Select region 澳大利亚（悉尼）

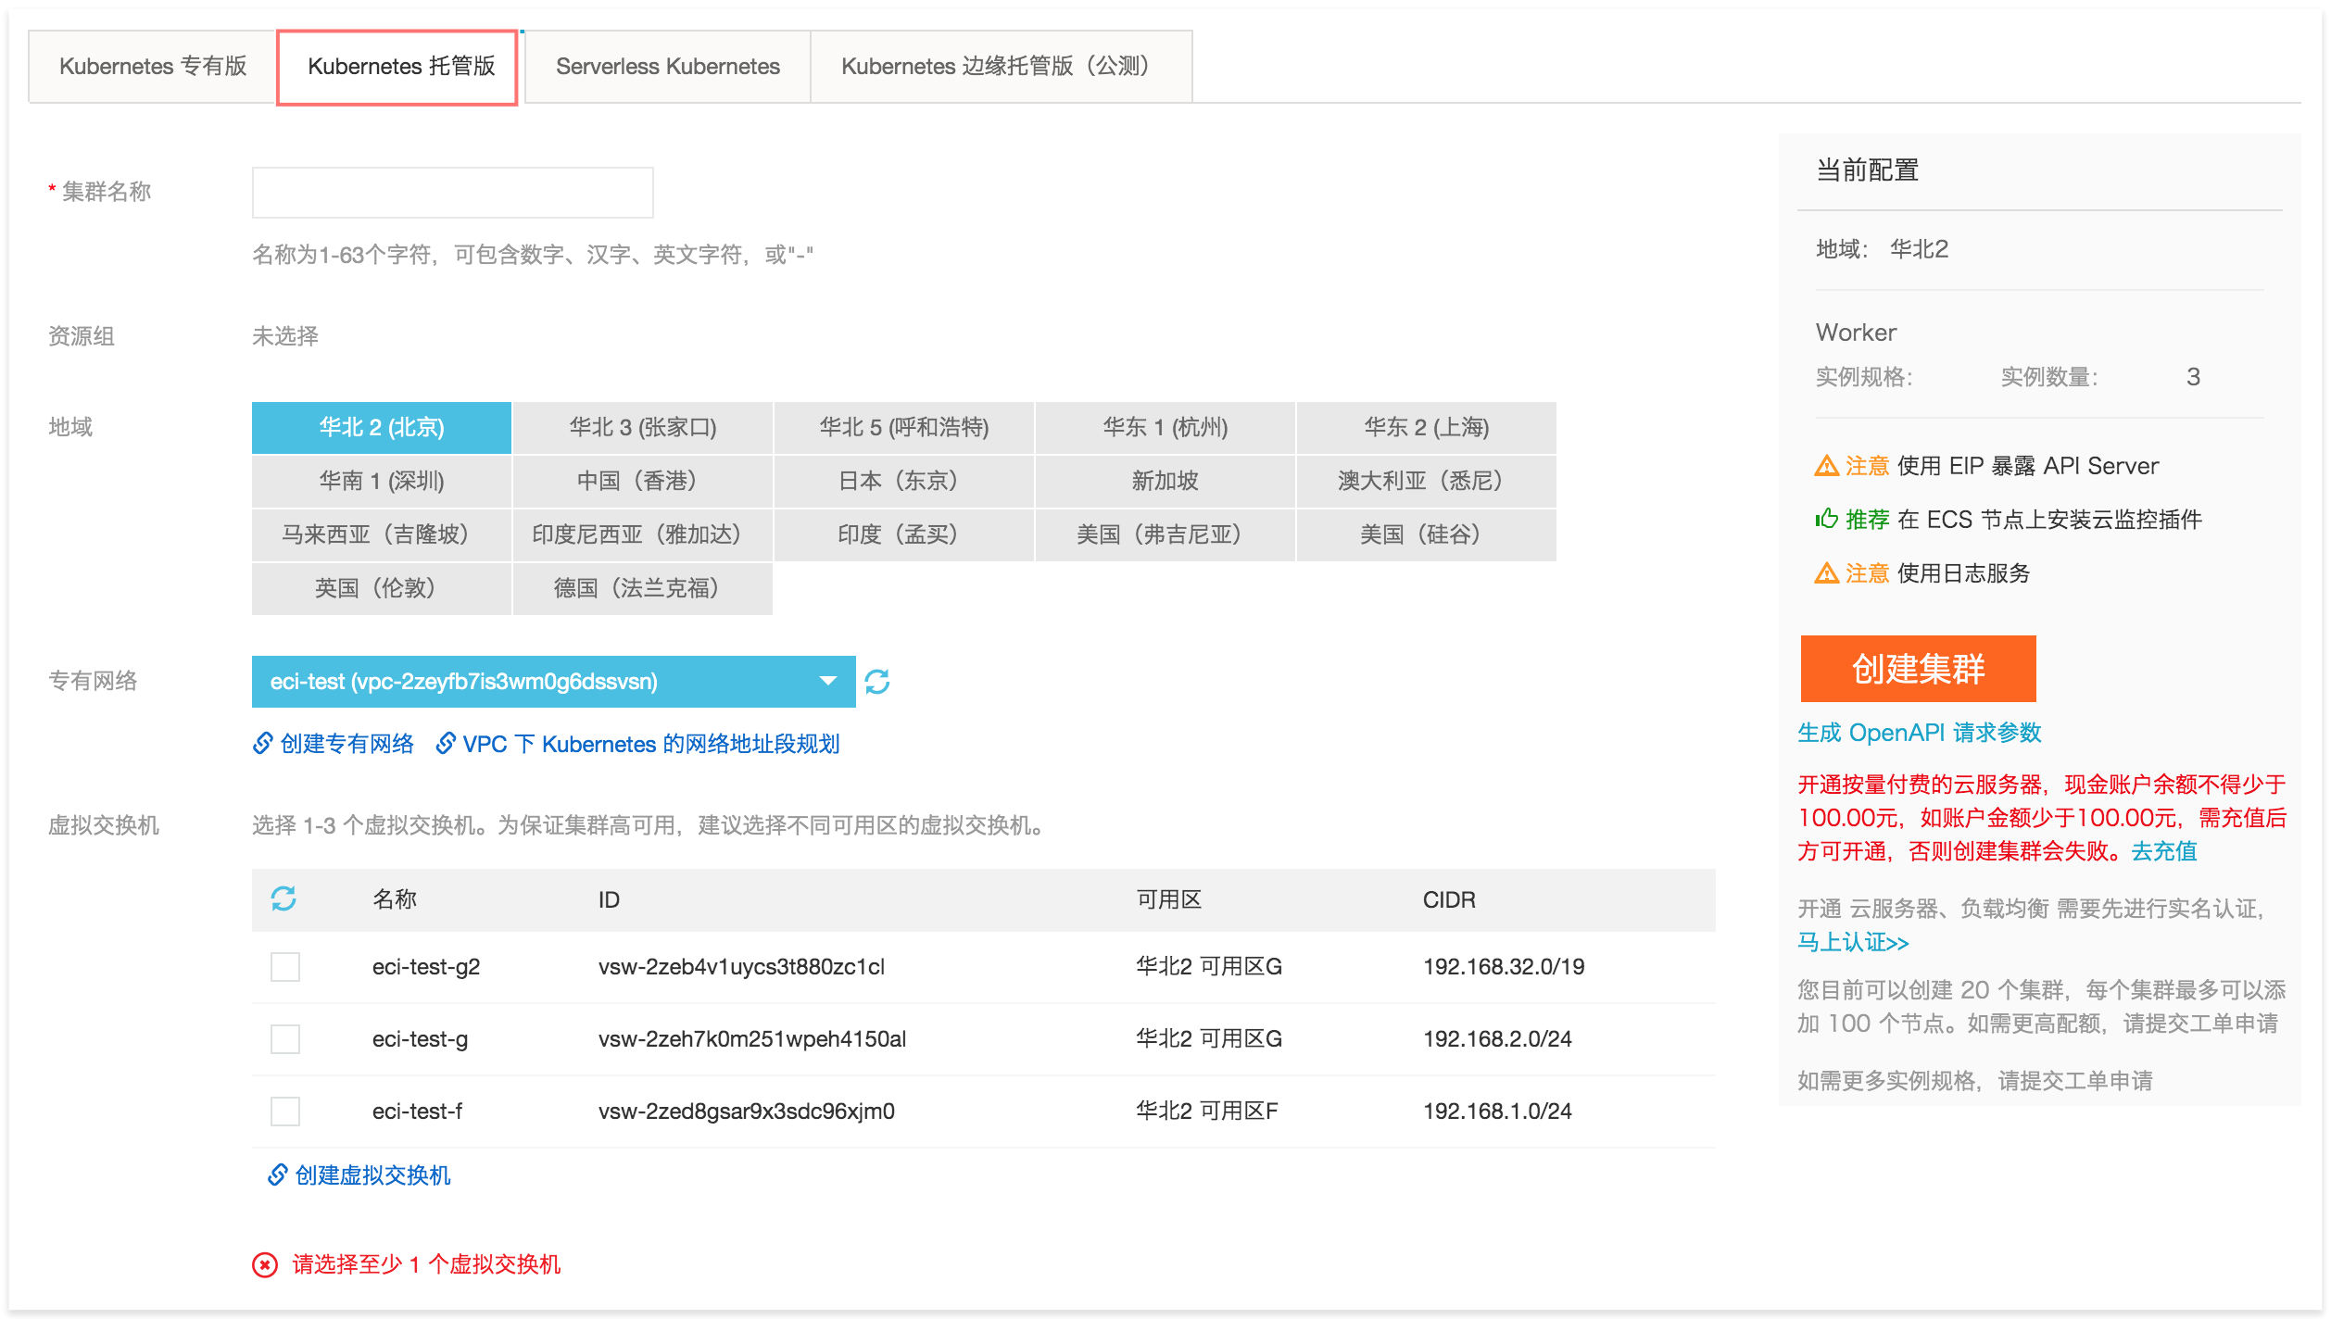click(x=1426, y=481)
